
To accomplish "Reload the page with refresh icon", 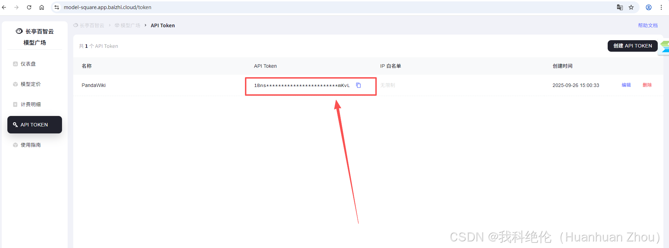I will 29,7.
